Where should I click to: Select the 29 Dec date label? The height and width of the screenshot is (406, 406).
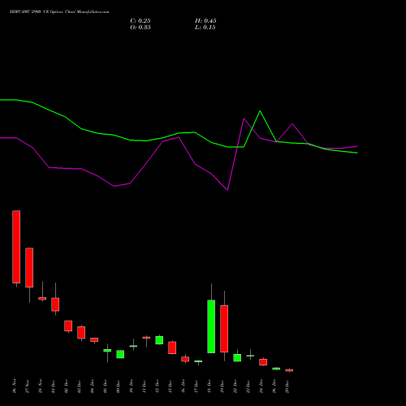click(287, 386)
